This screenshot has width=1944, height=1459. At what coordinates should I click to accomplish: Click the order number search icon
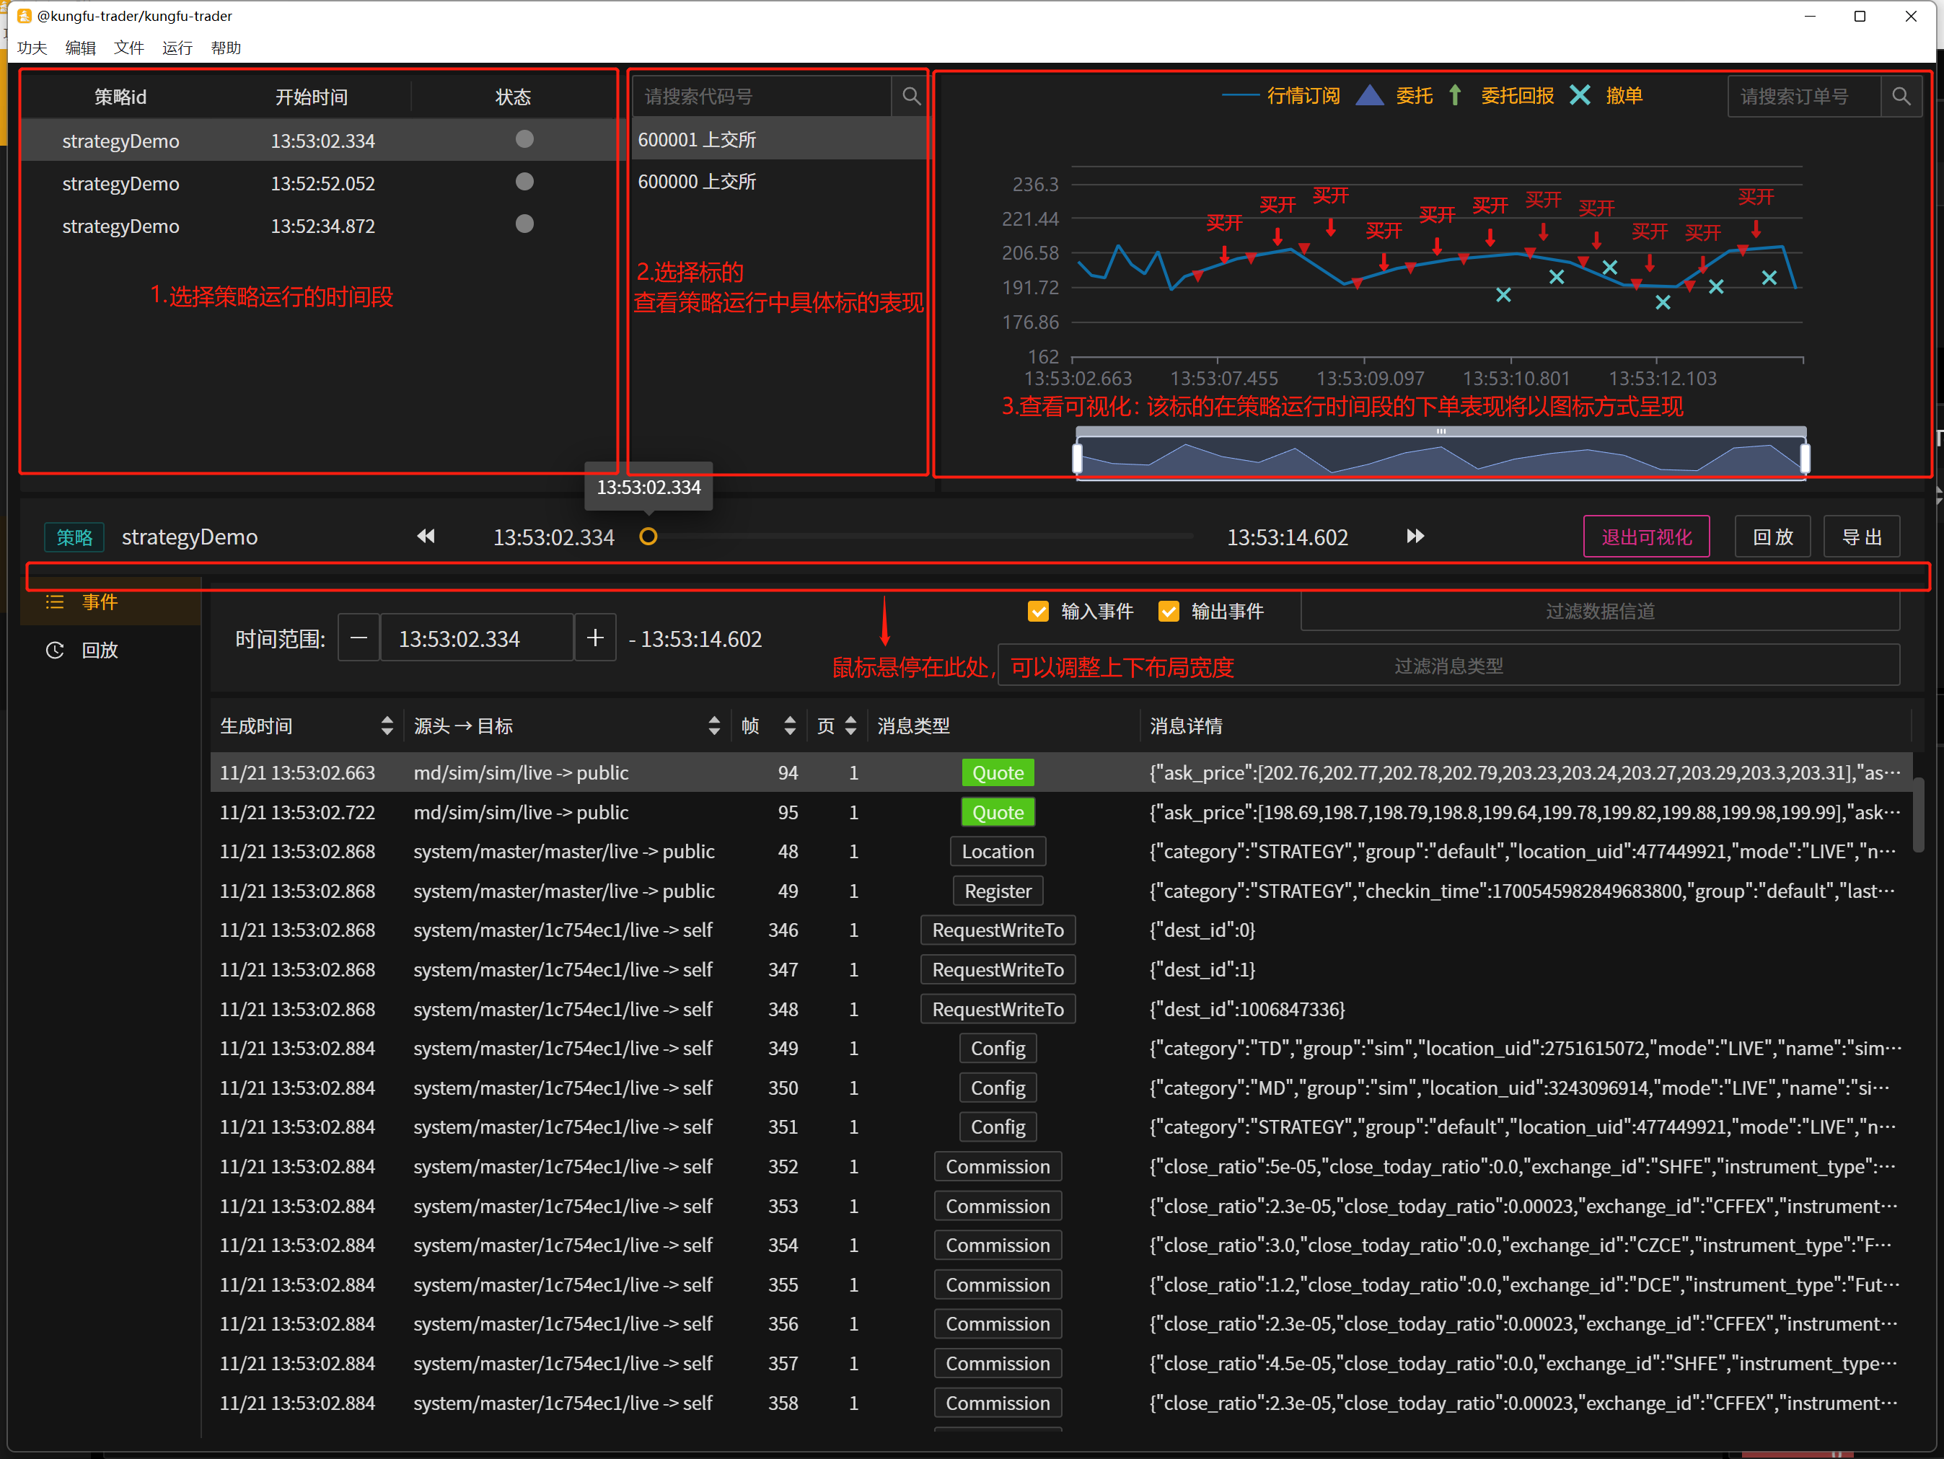click(1901, 96)
